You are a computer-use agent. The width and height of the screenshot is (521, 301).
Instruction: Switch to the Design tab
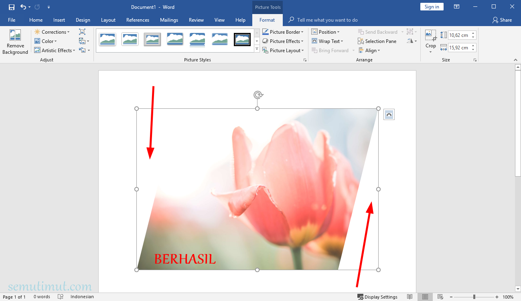coord(83,20)
